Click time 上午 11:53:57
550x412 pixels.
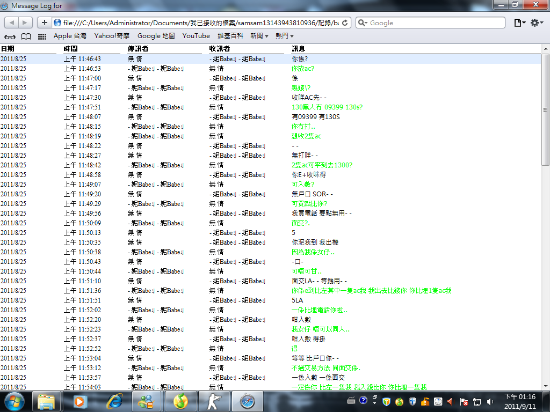pos(82,377)
